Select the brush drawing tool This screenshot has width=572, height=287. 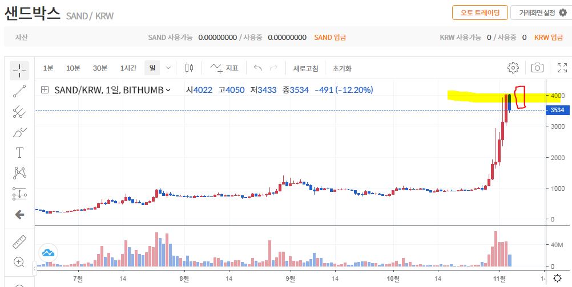(19, 133)
